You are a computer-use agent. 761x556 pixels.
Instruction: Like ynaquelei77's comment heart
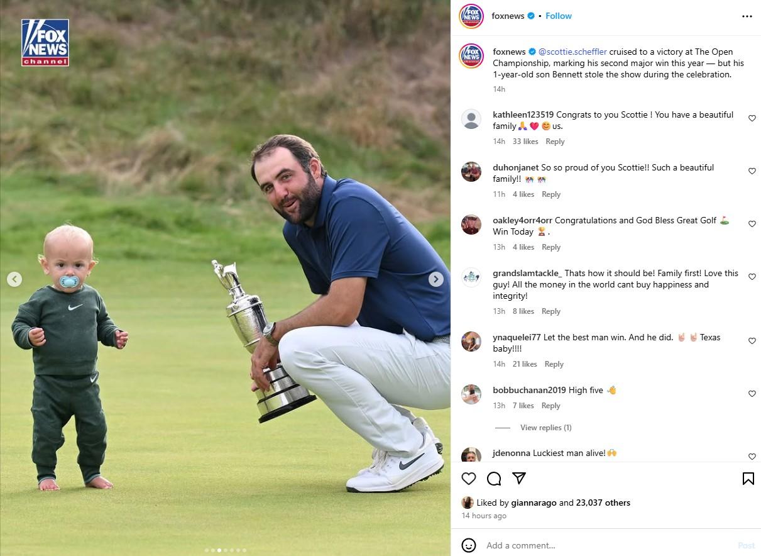(x=752, y=341)
